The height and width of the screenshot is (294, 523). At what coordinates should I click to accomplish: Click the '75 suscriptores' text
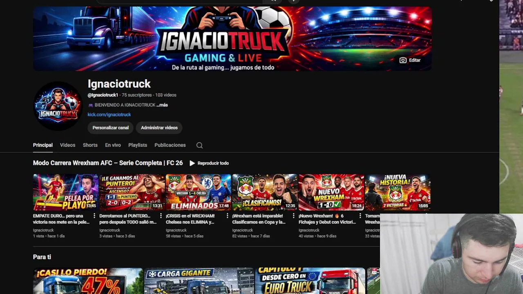pyautogui.click(x=136, y=95)
